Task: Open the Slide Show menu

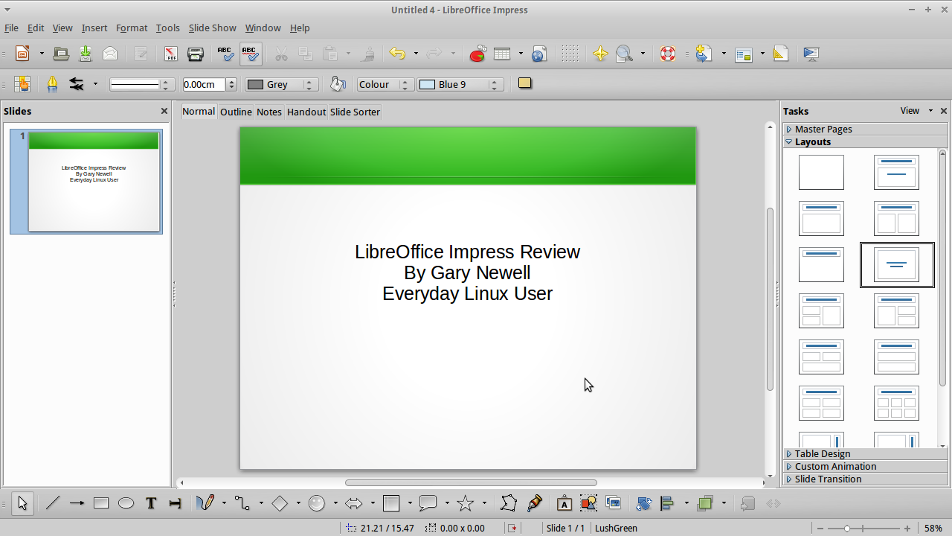Action: pyautogui.click(x=212, y=28)
